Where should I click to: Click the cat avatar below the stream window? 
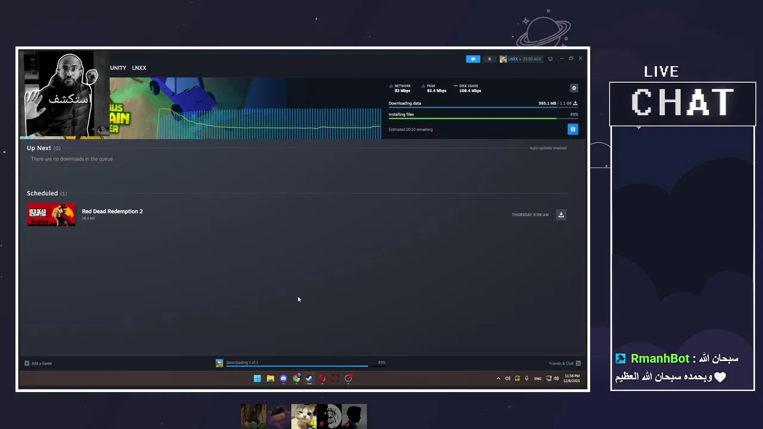pyautogui.click(x=303, y=416)
